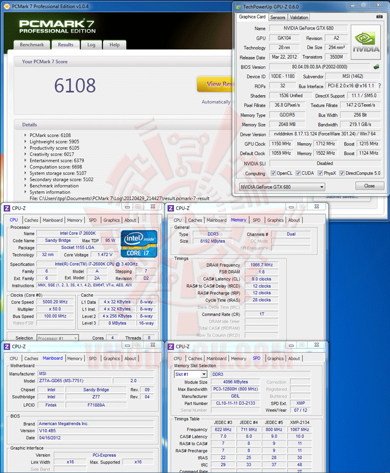The height and width of the screenshot is (473, 390).
Task: Open the Processor #1 selection dropdown
Action: (57, 338)
